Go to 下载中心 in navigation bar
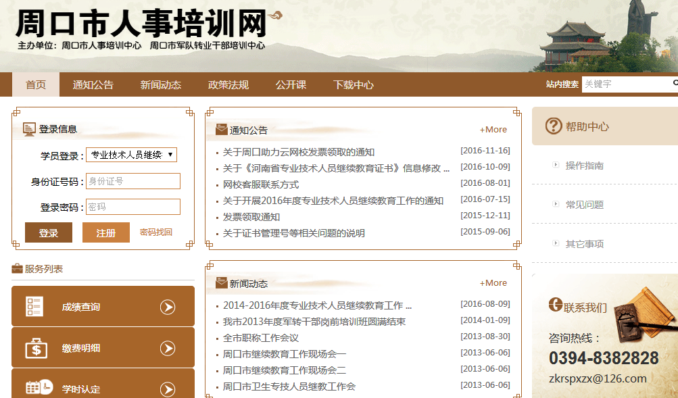 (x=353, y=85)
